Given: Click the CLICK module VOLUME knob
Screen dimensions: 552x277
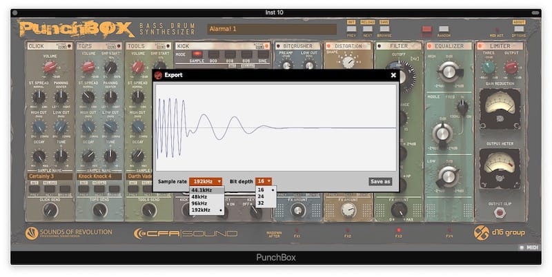Looking at the screenshot, I should tap(50, 67).
